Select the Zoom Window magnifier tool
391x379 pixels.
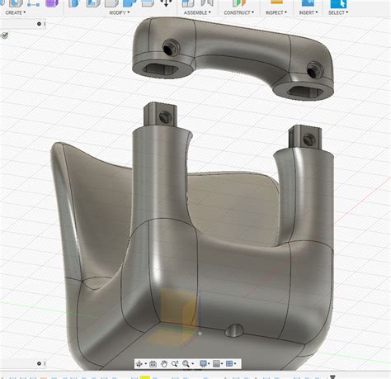coord(175,364)
